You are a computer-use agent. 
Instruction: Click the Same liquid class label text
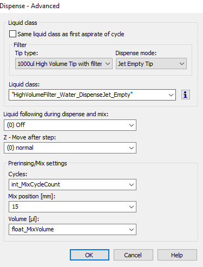click(71, 34)
